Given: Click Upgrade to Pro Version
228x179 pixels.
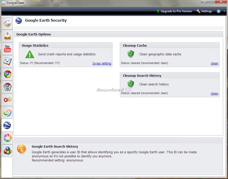Looking at the screenshot, I should (x=174, y=11).
